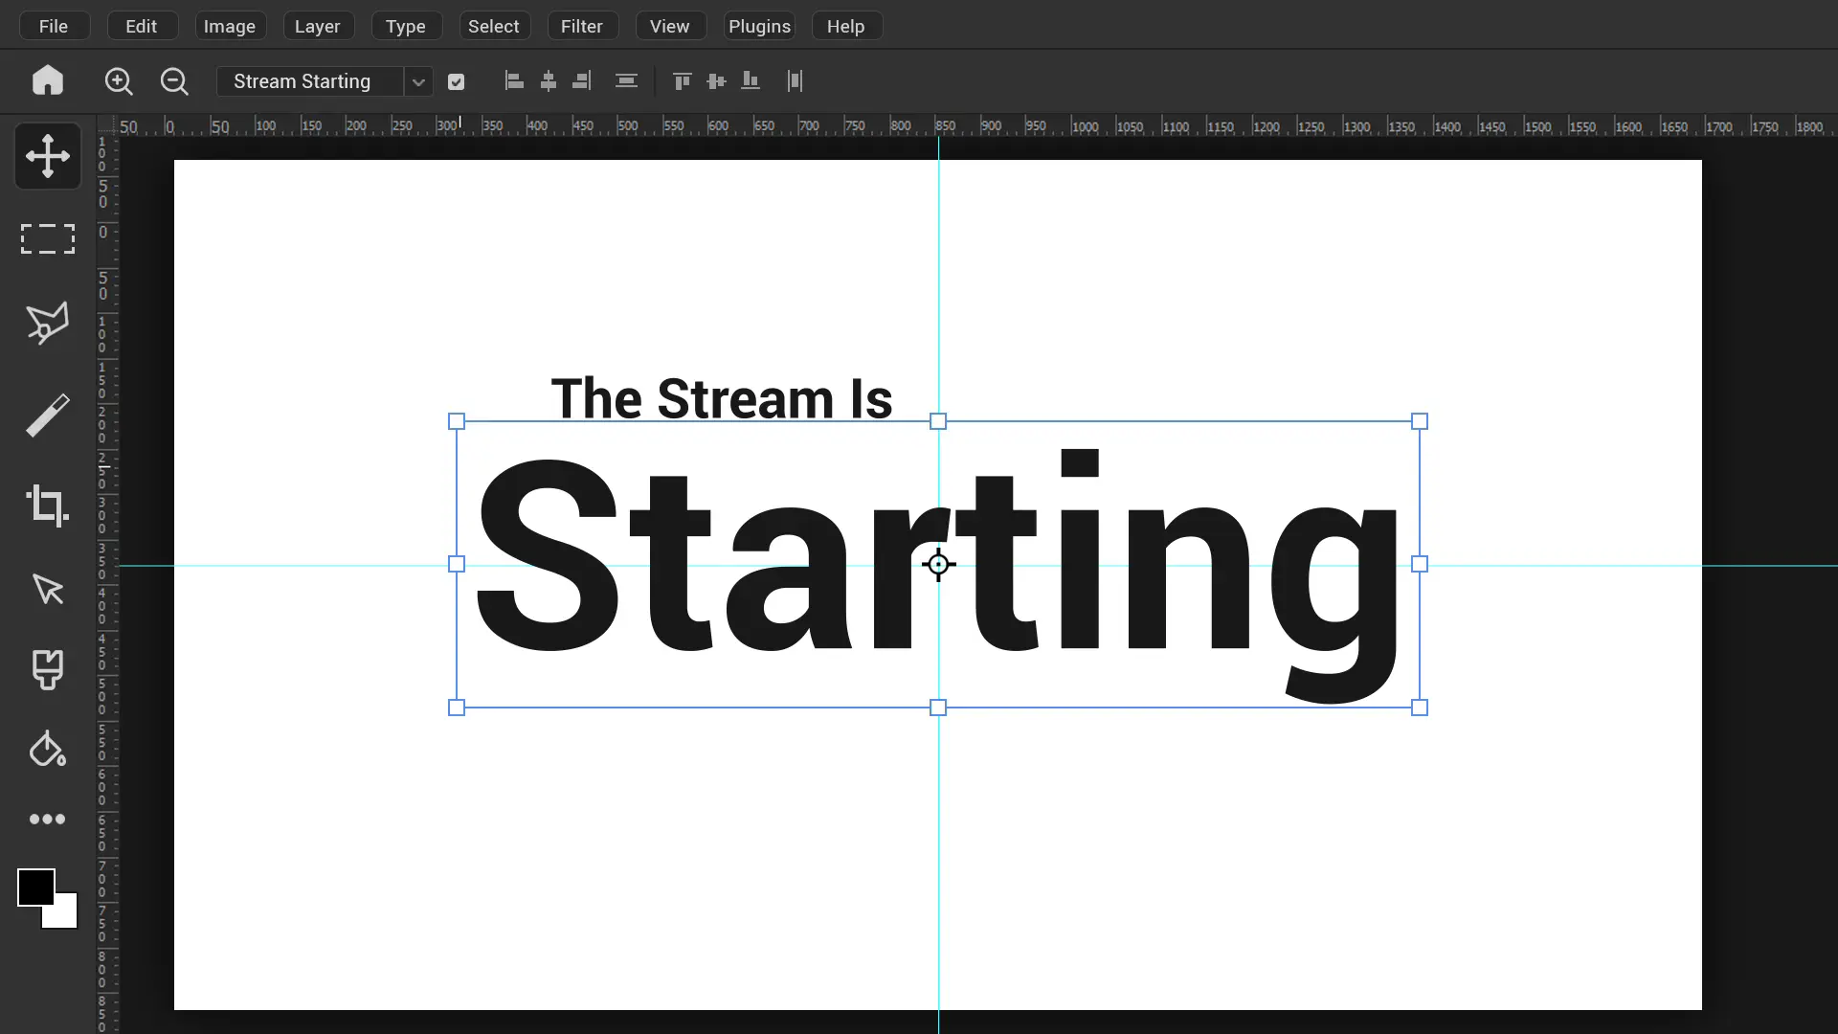Image resolution: width=1838 pixels, height=1034 pixels.
Task: Click the bottom-left transform handle
Action: 457,708
